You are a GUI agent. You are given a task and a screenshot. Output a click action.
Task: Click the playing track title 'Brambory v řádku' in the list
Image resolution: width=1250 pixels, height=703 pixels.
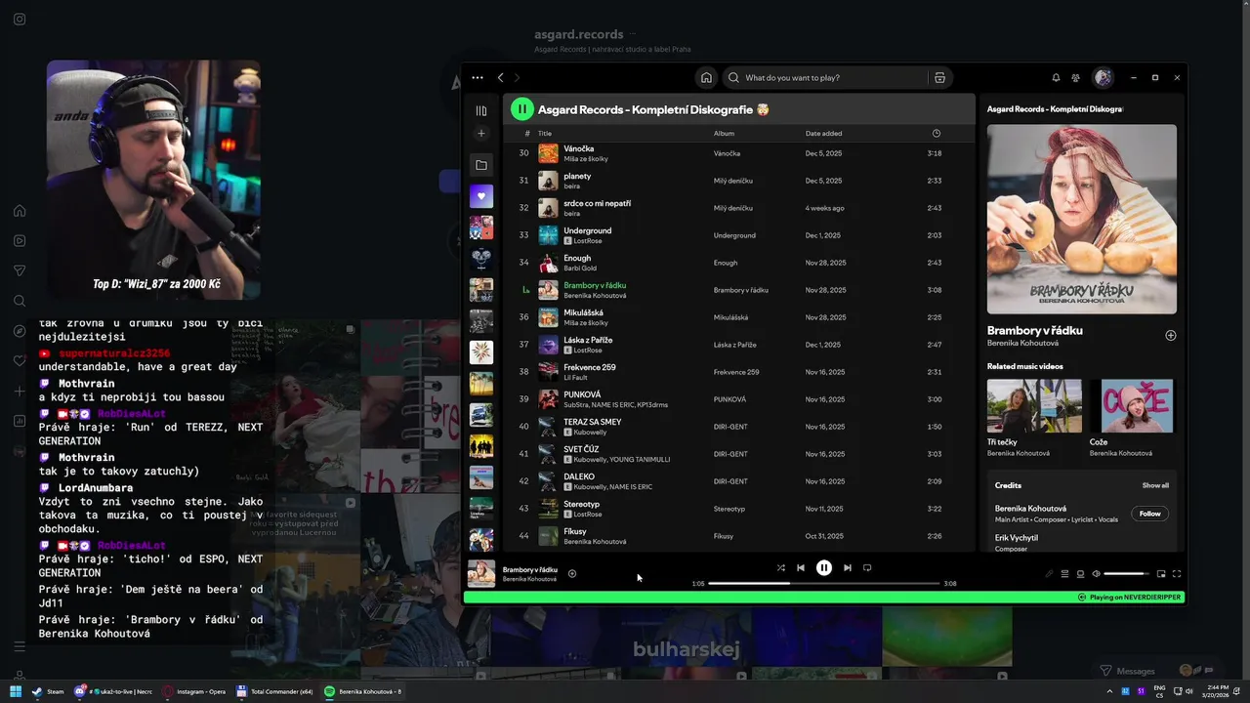click(x=595, y=285)
